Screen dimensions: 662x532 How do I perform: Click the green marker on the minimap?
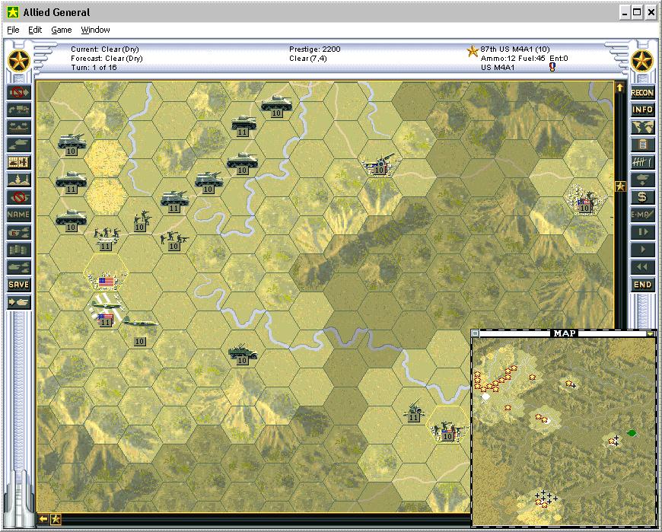632,433
